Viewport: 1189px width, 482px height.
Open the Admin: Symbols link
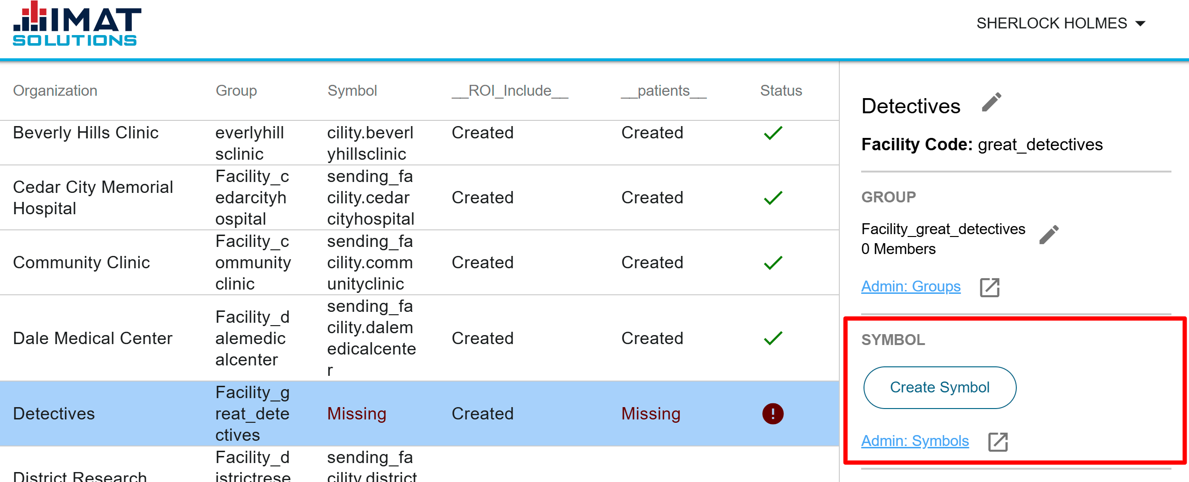tap(915, 441)
